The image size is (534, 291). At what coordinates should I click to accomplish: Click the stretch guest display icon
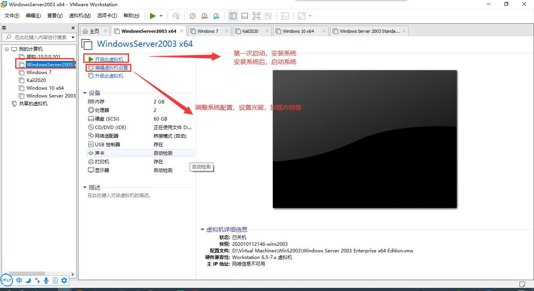[301, 16]
